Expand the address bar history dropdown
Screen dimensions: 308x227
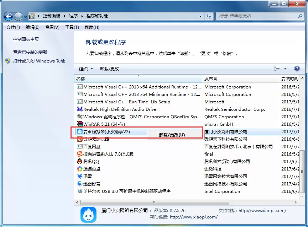(x=200, y=16)
